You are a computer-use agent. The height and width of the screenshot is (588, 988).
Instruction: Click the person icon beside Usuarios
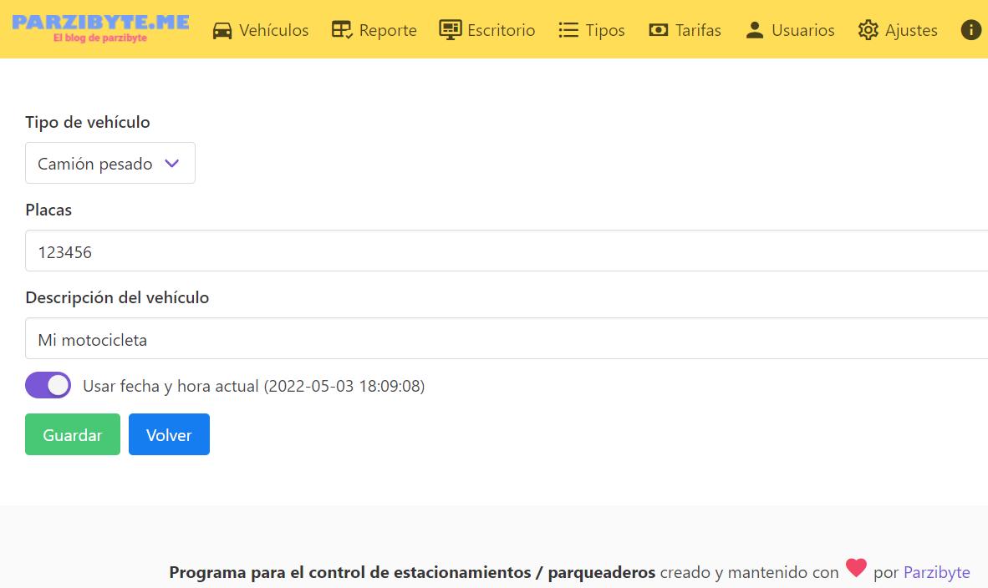click(x=755, y=30)
